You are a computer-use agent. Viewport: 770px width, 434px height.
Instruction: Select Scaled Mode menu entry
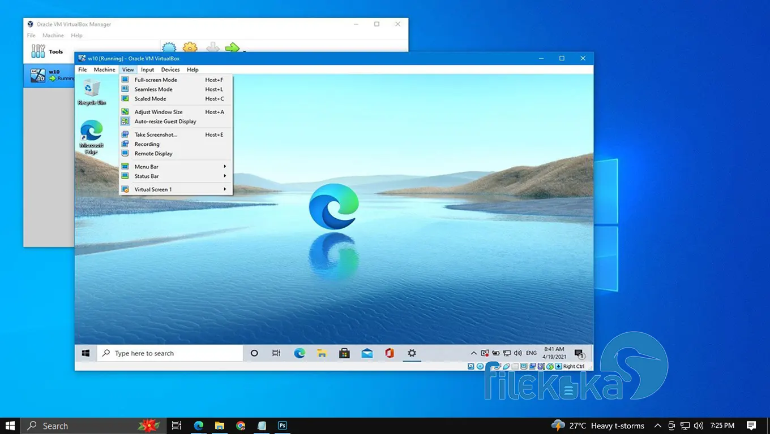176,98
